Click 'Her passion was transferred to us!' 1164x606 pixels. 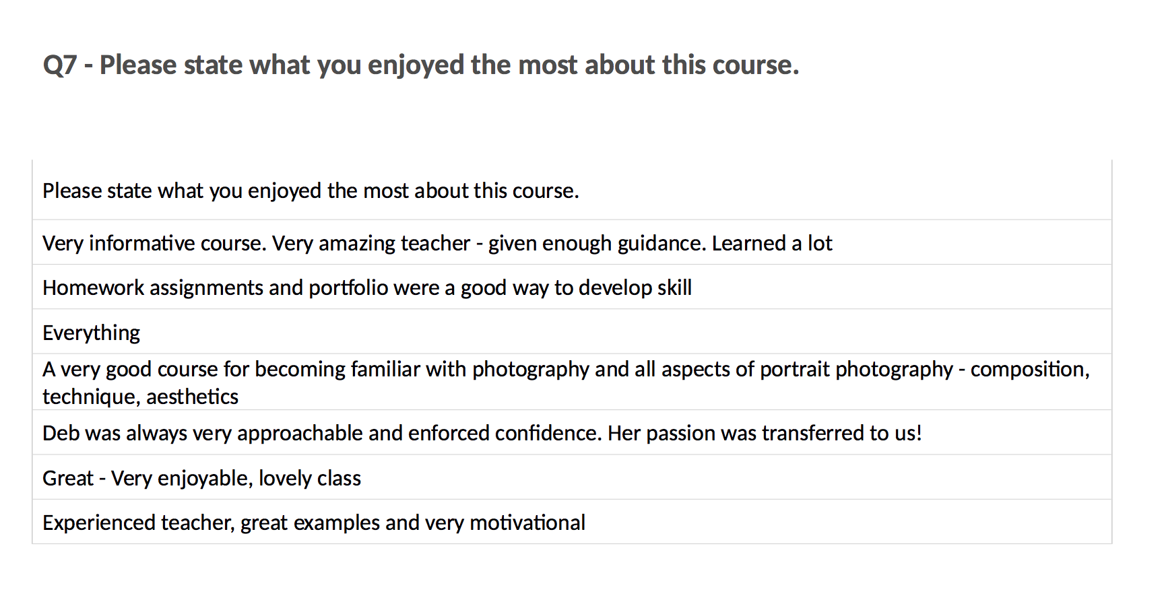(765, 433)
